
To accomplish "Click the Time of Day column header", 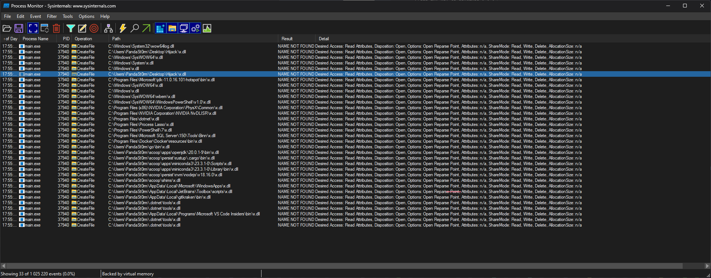I will pos(10,39).
